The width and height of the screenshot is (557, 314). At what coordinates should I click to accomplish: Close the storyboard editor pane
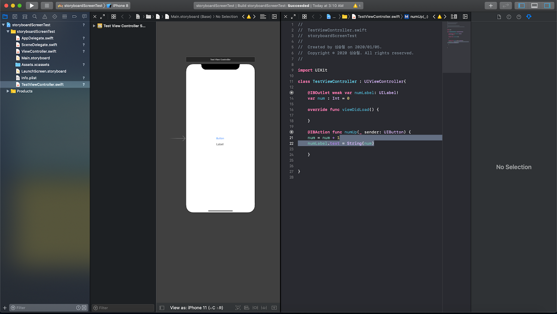coord(95,17)
